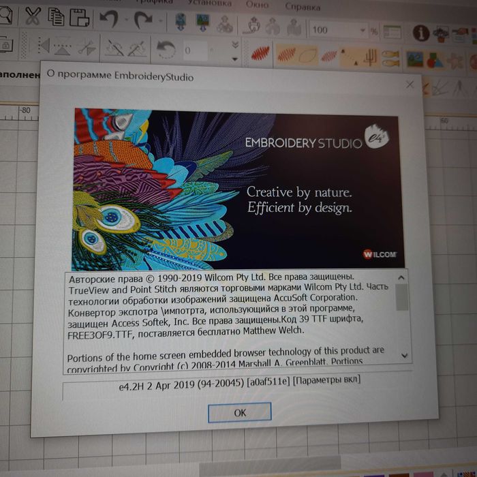The height and width of the screenshot is (477, 477).
Task: Click the round info icon
Action: (x=421, y=33)
